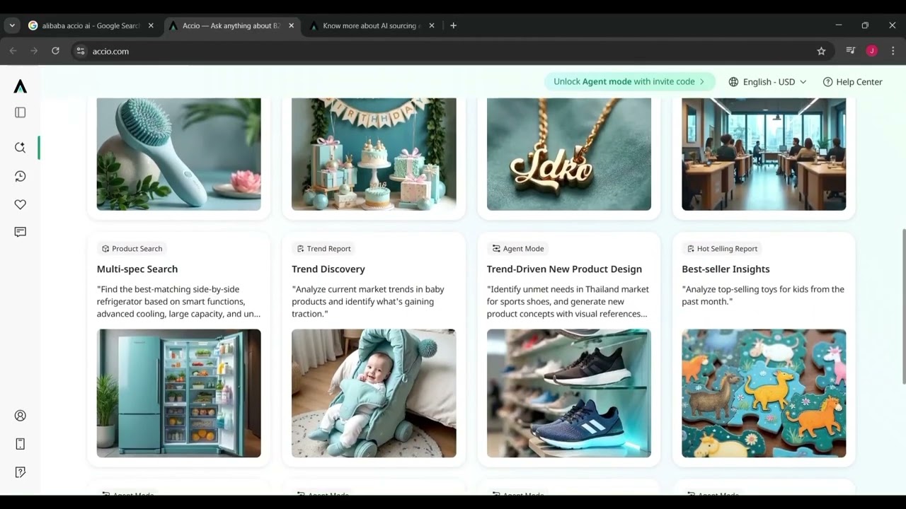Switch to the alibaba accio ai Google Search tab
Viewport: 906px width, 509px height.
[x=91, y=25]
